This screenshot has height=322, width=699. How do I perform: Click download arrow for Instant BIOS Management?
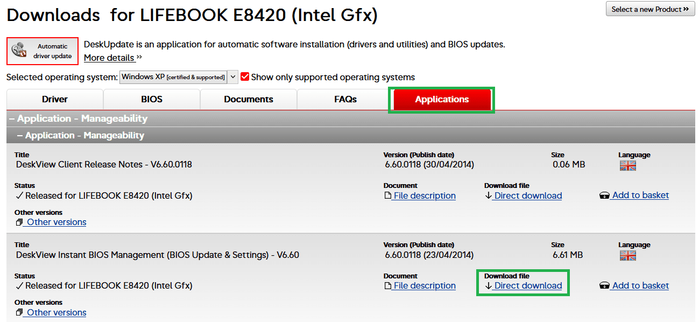coord(488,286)
